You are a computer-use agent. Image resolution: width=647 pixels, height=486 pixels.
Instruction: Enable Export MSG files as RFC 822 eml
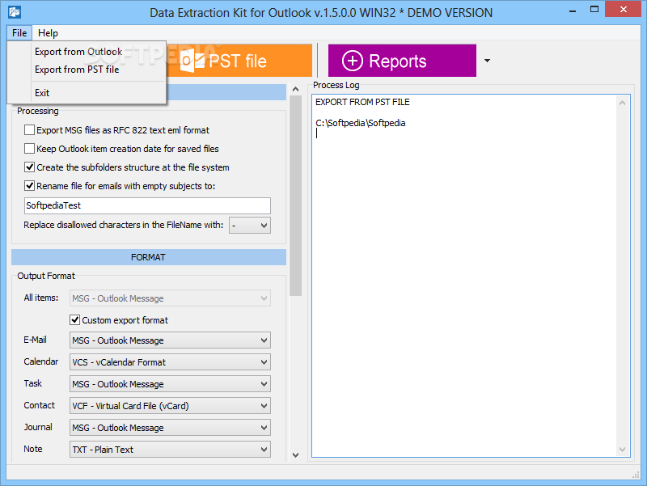(29, 130)
